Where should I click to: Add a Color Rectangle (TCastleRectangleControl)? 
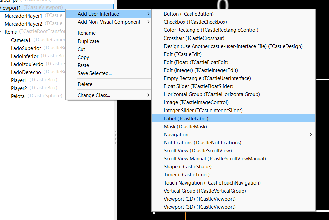234,30
